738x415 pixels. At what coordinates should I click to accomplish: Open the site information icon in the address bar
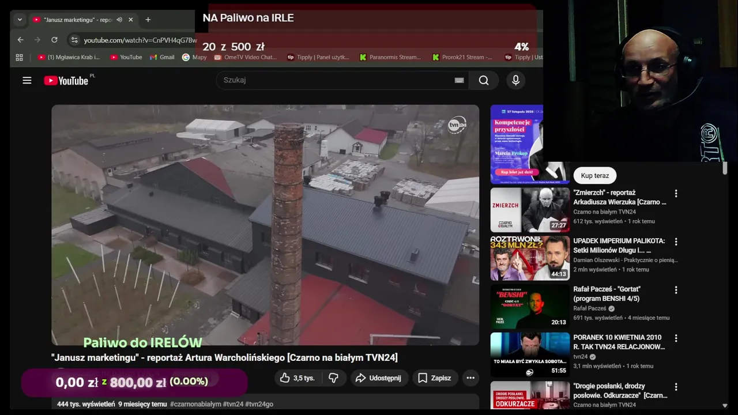[74, 40]
